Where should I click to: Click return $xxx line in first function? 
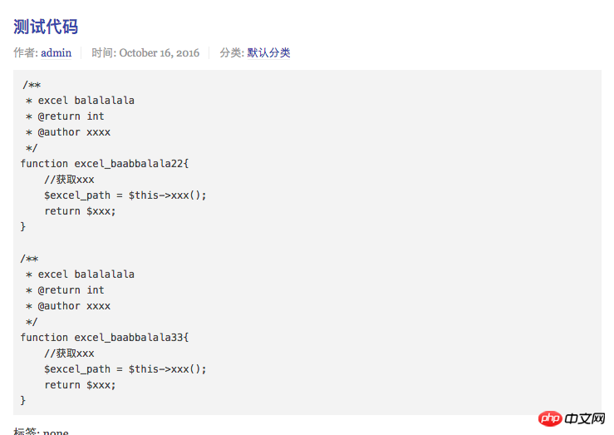pos(80,211)
